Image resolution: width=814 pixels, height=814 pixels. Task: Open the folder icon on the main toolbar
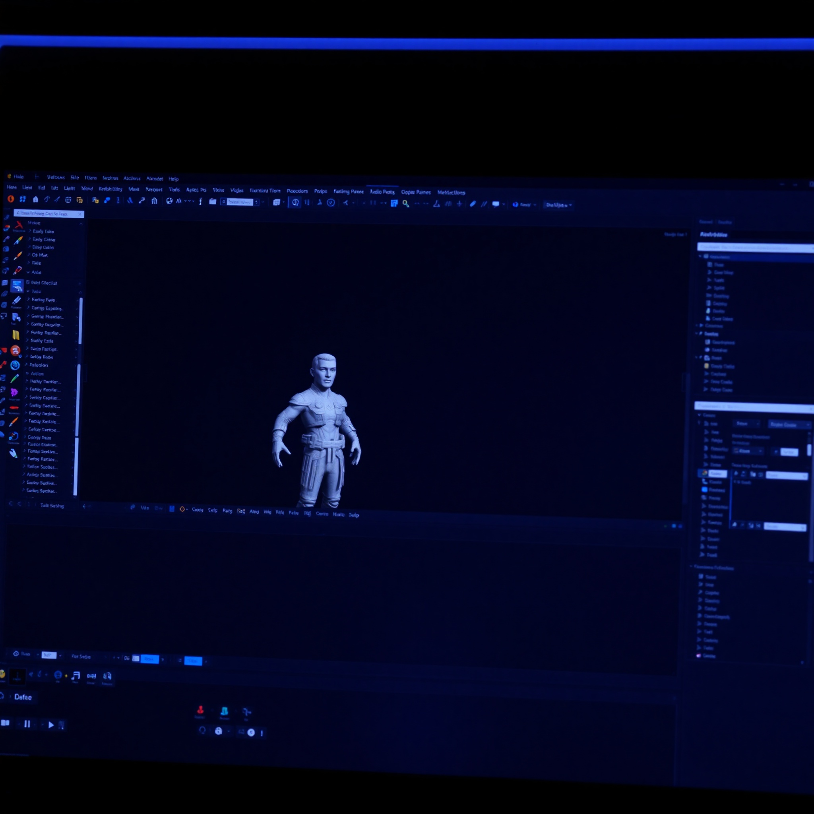click(x=212, y=203)
